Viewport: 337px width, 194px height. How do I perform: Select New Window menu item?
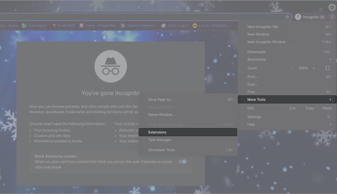pyautogui.click(x=287, y=34)
